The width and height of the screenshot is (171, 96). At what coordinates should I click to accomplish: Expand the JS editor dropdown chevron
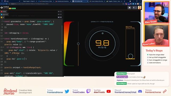point(61,17)
